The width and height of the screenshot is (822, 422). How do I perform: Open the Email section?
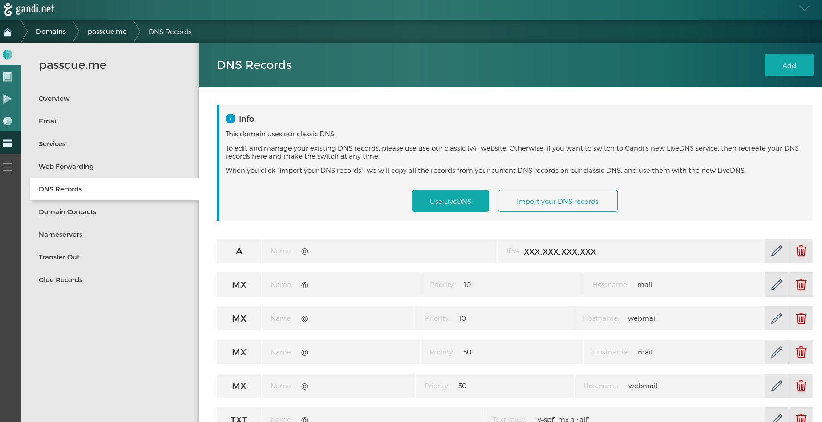click(x=48, y=121)
